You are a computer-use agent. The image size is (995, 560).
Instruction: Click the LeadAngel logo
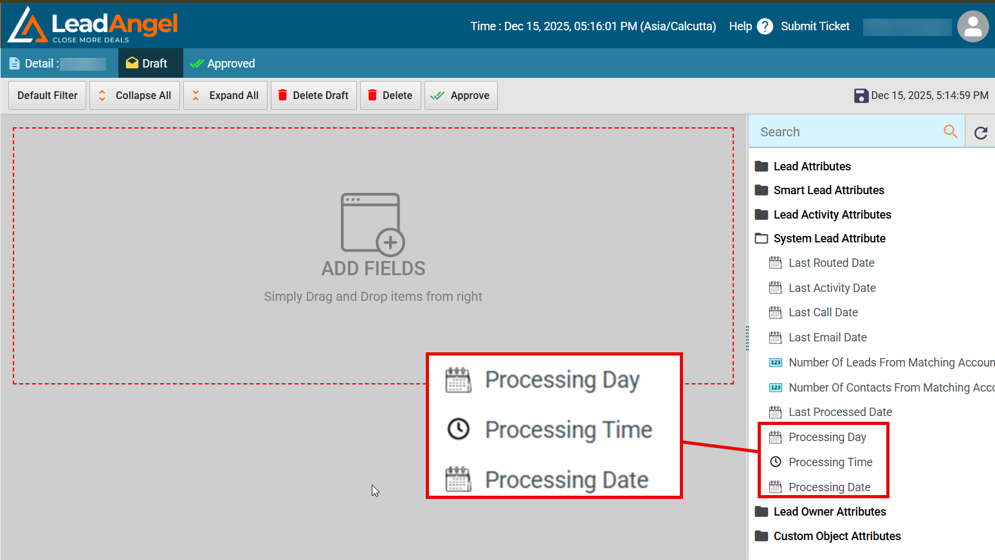pyautogui.click(x=93, y=26)
